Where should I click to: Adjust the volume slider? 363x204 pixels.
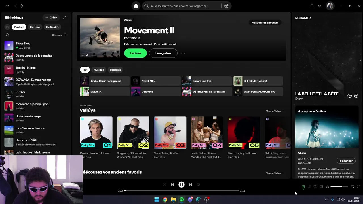click(340, 187)
